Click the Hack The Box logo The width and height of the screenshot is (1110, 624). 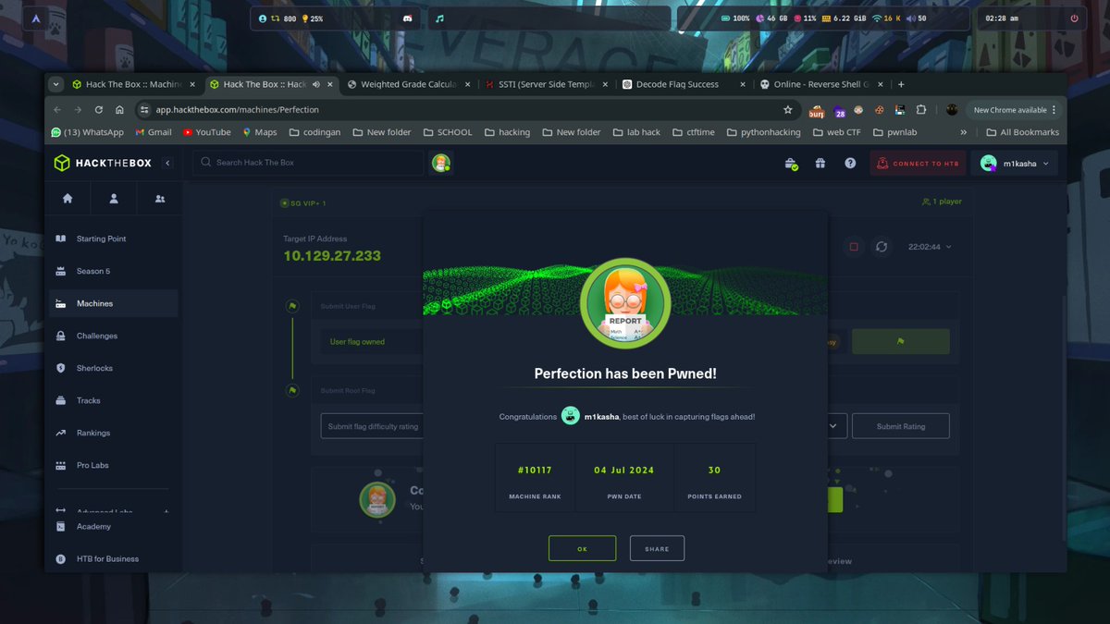[105, 163]
